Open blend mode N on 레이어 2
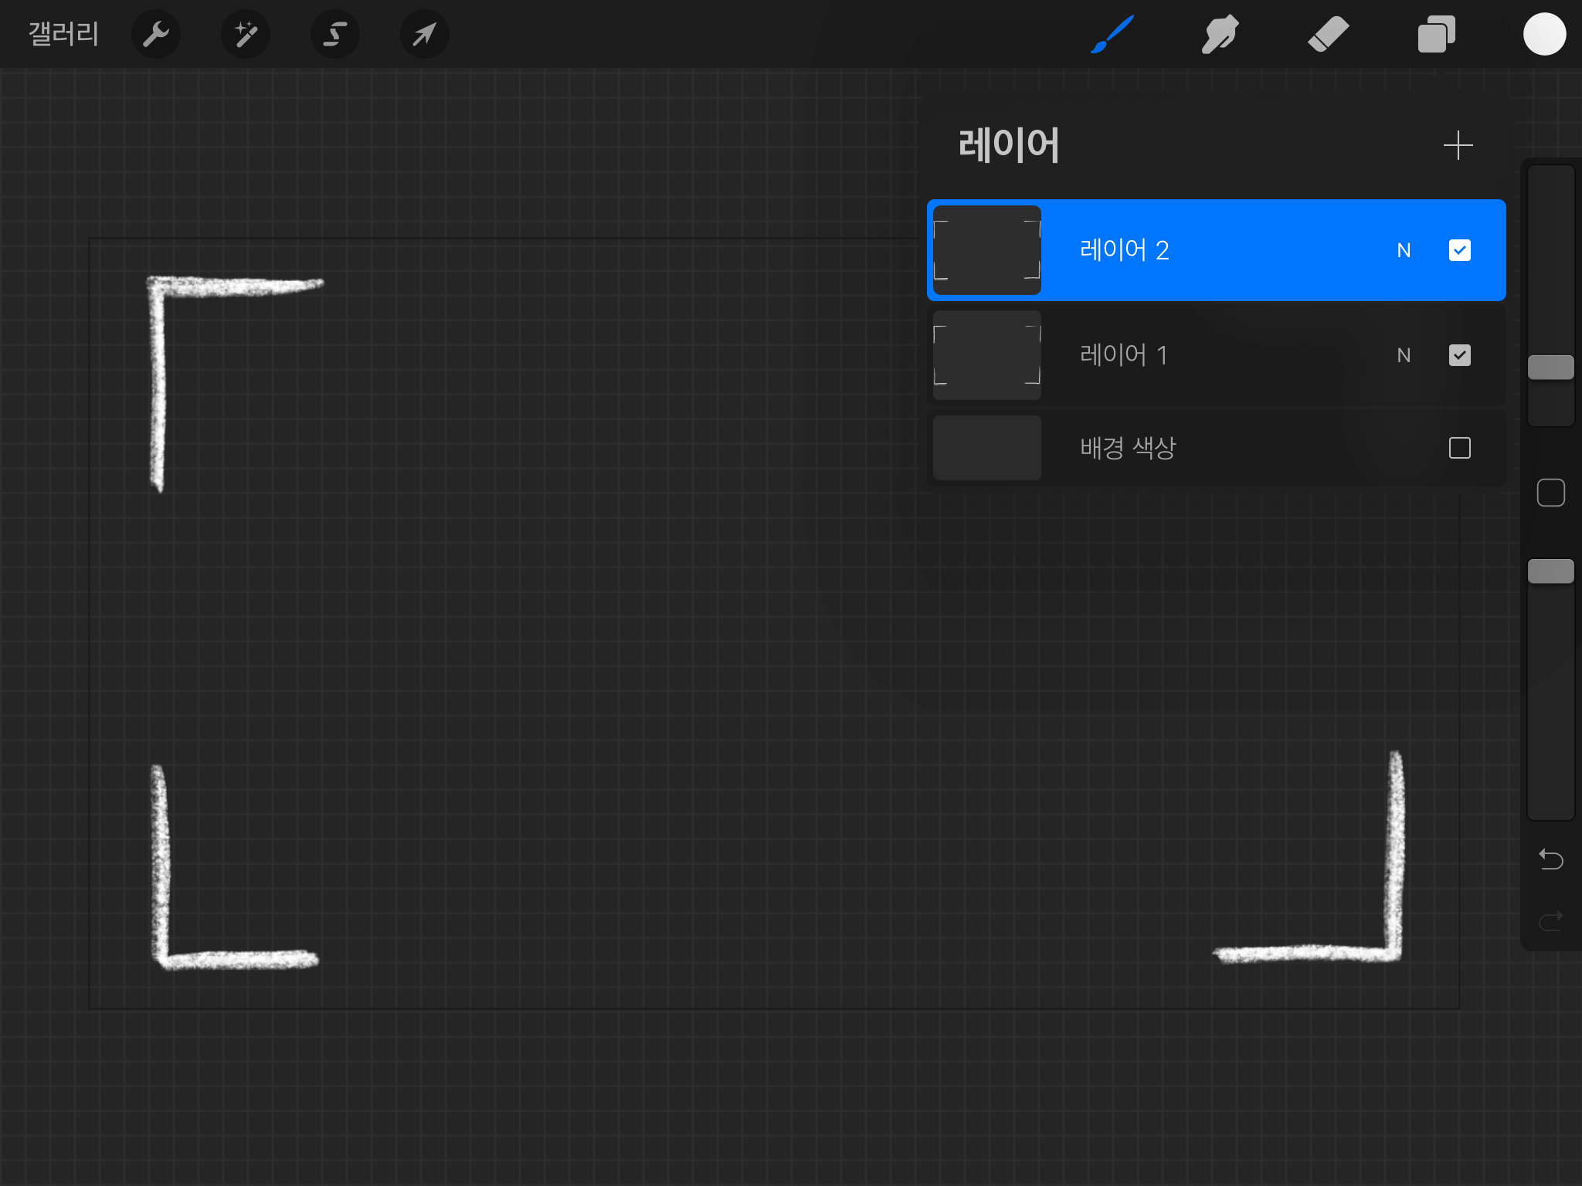1582x1186 pixels. pos(1404,250)
